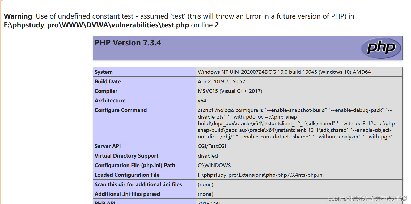Click the PHP logo in the header

pyautogui.click(x=380, y=48)
